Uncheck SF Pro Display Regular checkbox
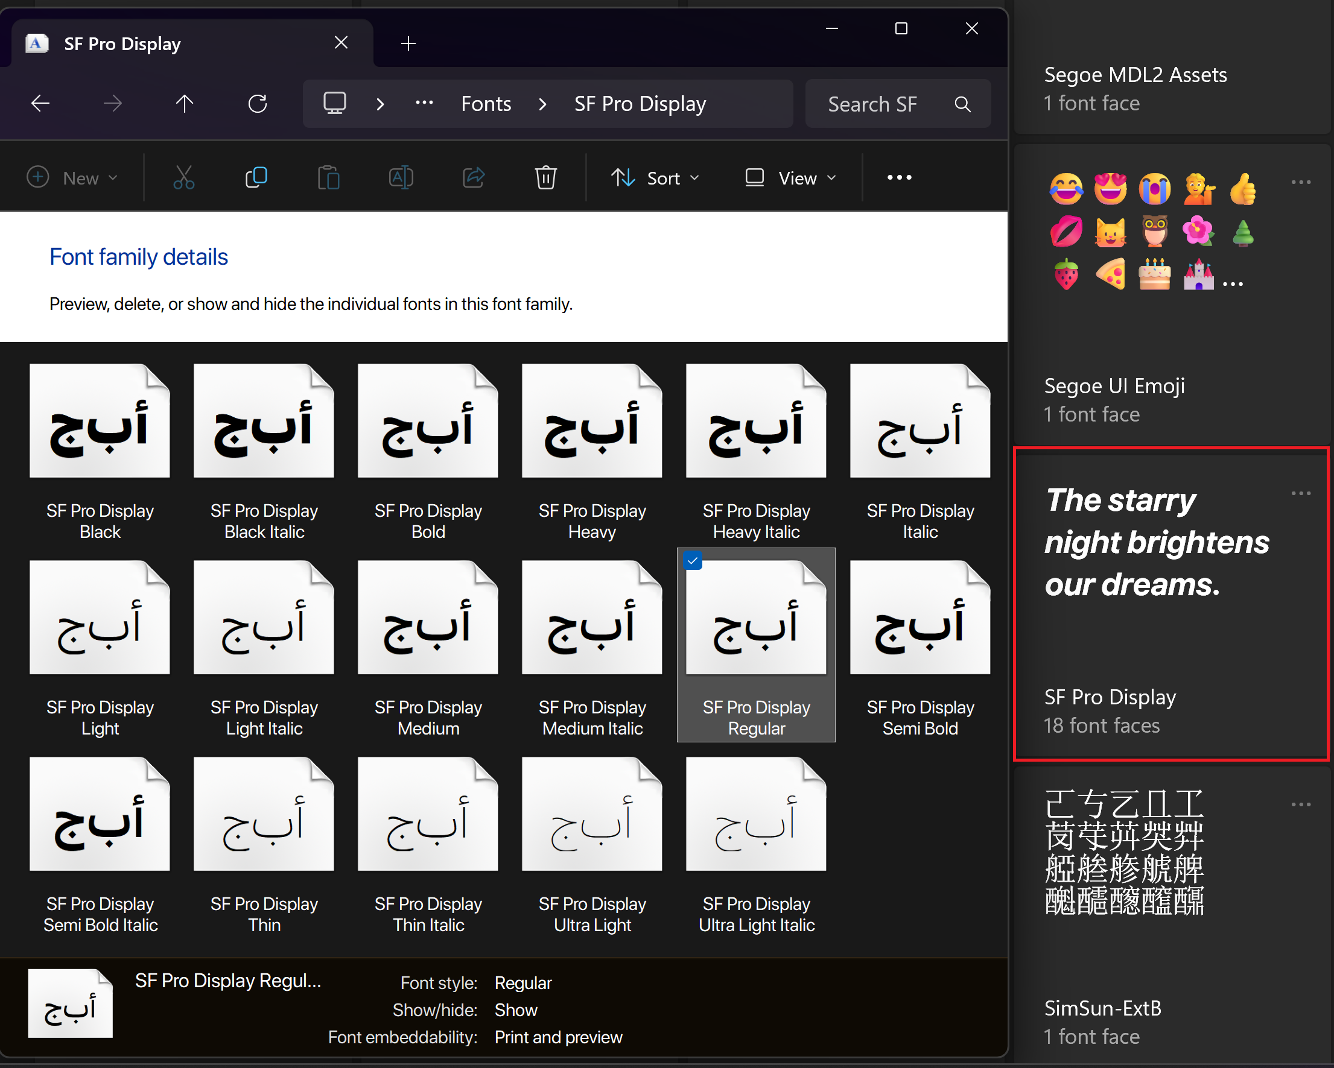This screenshot has width=1334, height=1068. click(693, 561)
